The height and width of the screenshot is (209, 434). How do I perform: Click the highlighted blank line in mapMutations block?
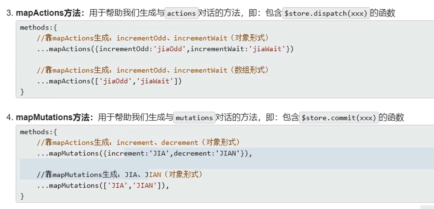click(227, 164)
